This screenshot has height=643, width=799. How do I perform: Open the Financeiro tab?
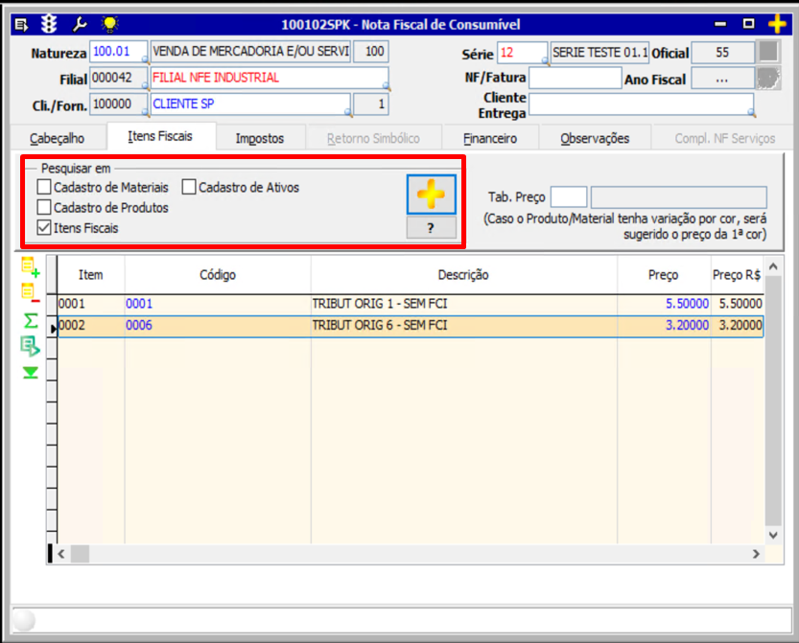[490, 138]
